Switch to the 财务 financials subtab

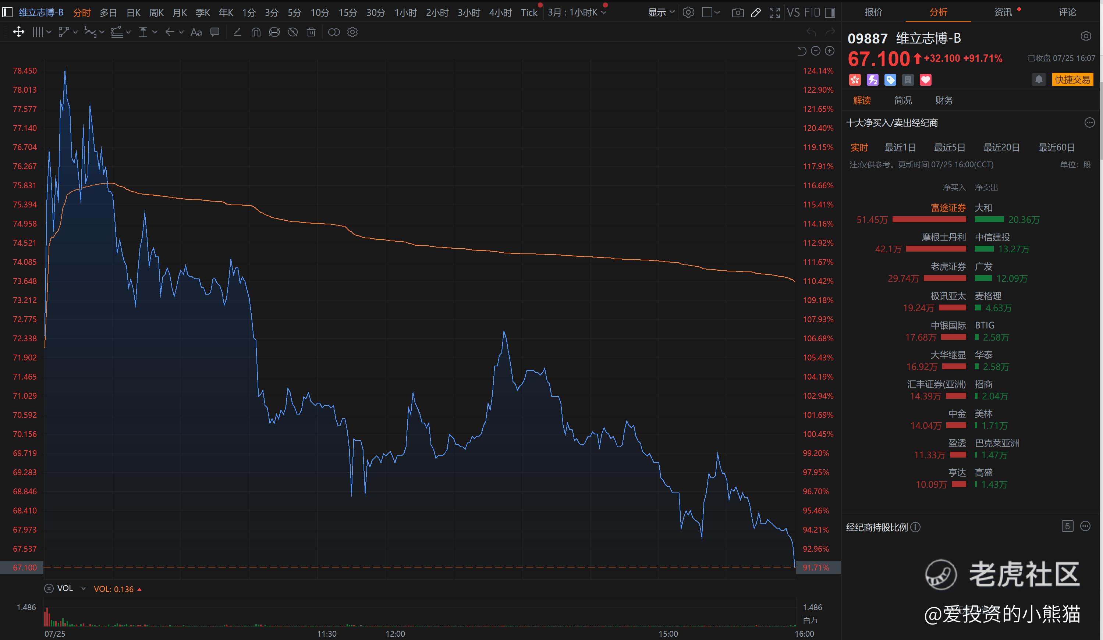944,100
